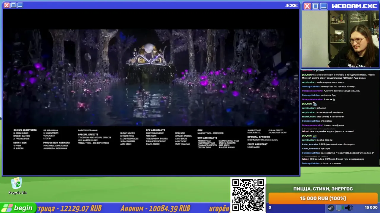Click the .EXE title text of video window
Screen dimensions: 380x213
pos(292,5)
